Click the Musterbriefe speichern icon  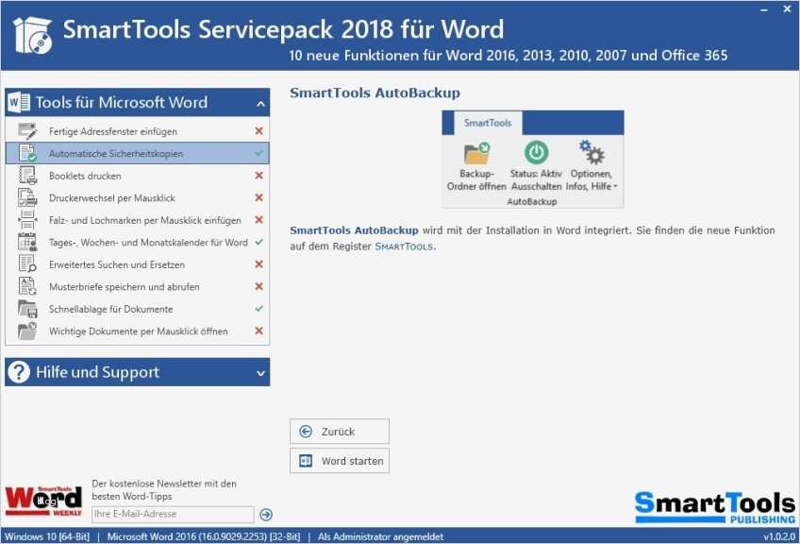coord(27,286)
